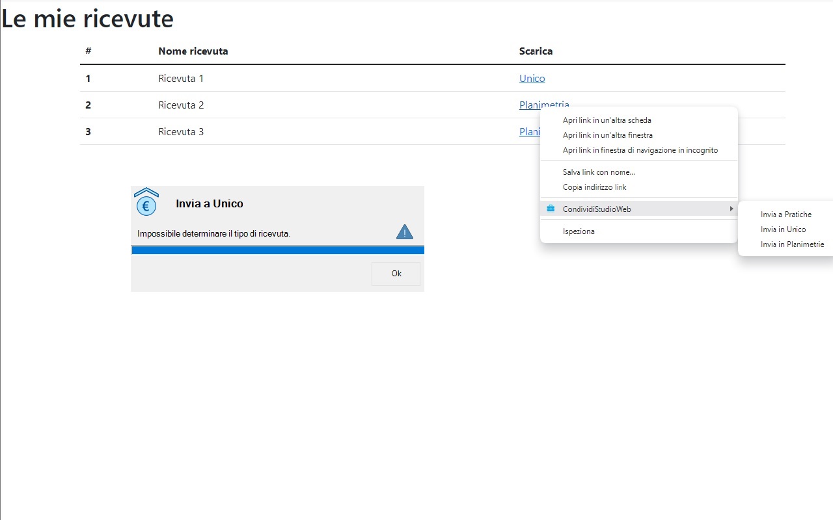
Task: Select 'Invia a Pratiche' in the submenu
Action: click(x=785, y=214)
